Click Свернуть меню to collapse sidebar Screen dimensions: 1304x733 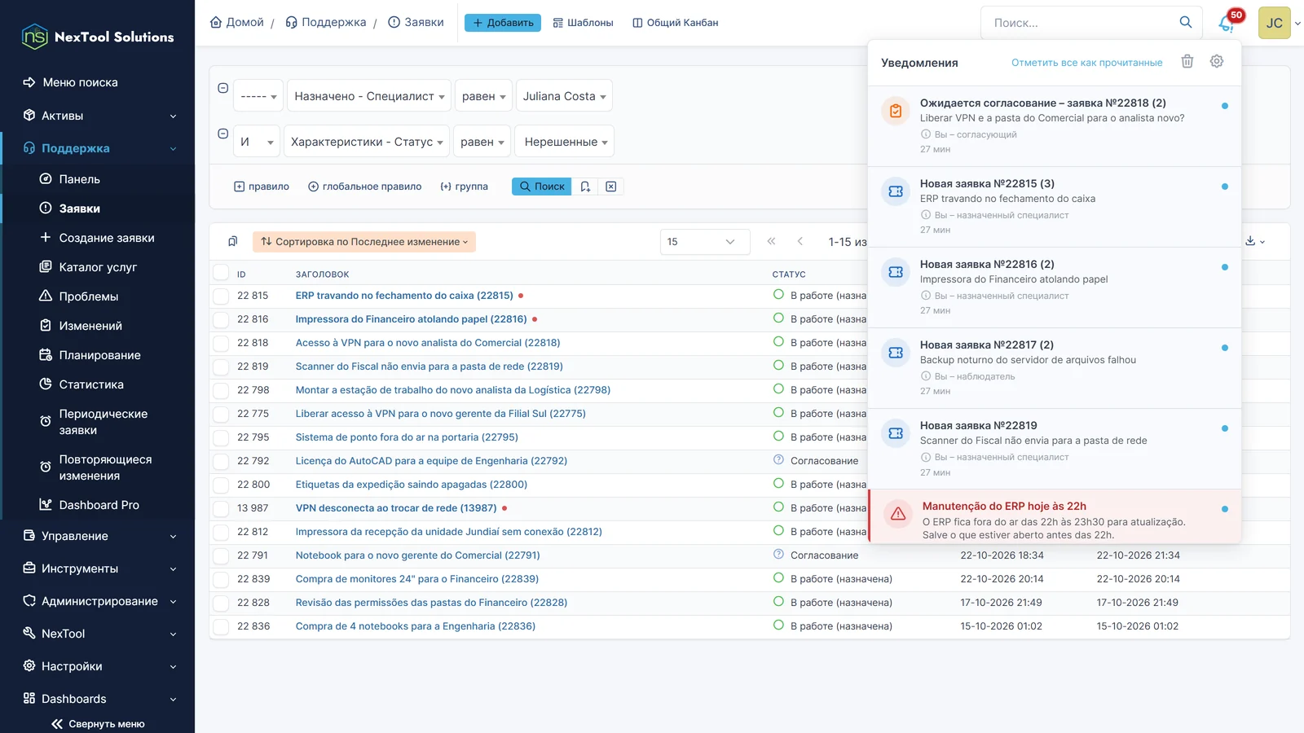point(98,724)
